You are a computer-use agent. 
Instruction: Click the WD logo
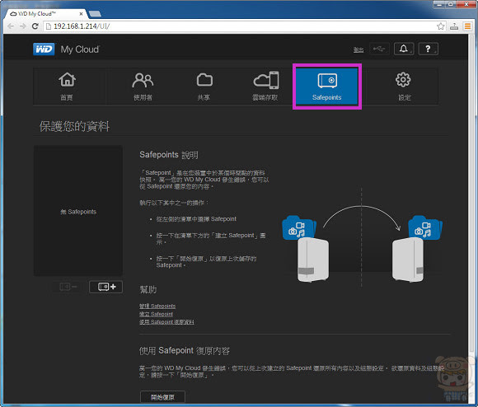(44, 49)
